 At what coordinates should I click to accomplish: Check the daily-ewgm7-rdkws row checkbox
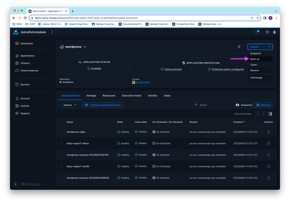coord(61,143)
